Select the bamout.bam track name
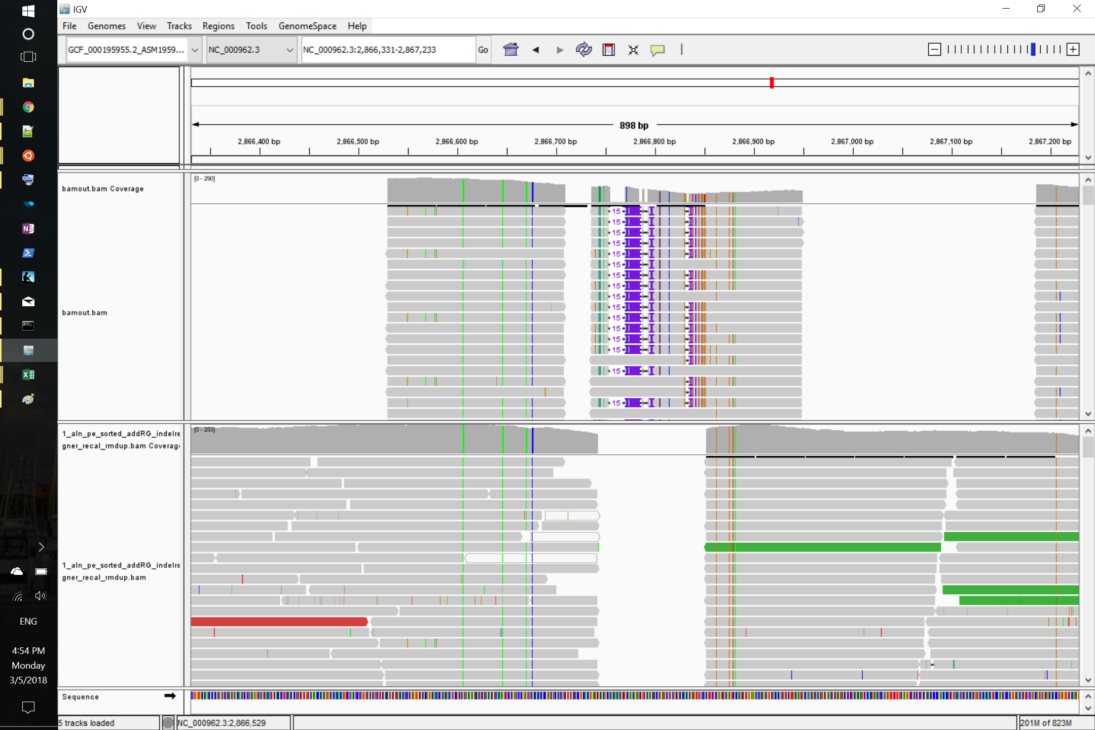Image resolution: width=1095 pixels, height=730 pixels. [x=85, y=313]
